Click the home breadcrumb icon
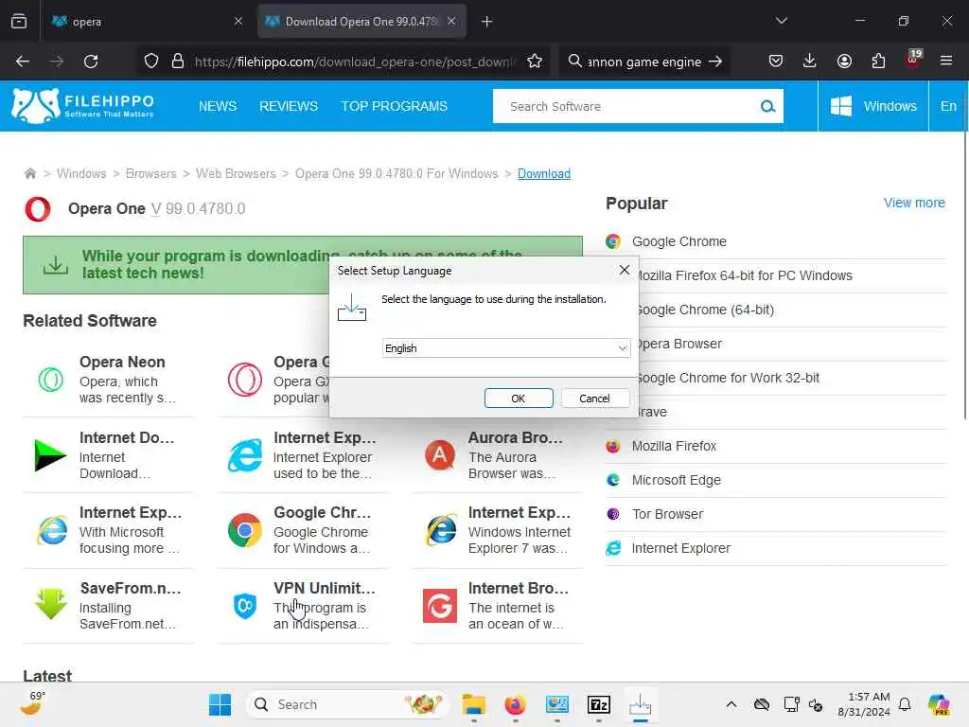This screenshot has height=727, width=969. (29, 174)
